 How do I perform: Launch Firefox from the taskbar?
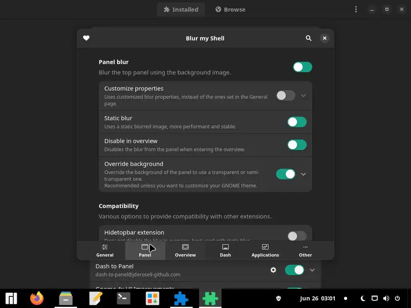point(37,298)
